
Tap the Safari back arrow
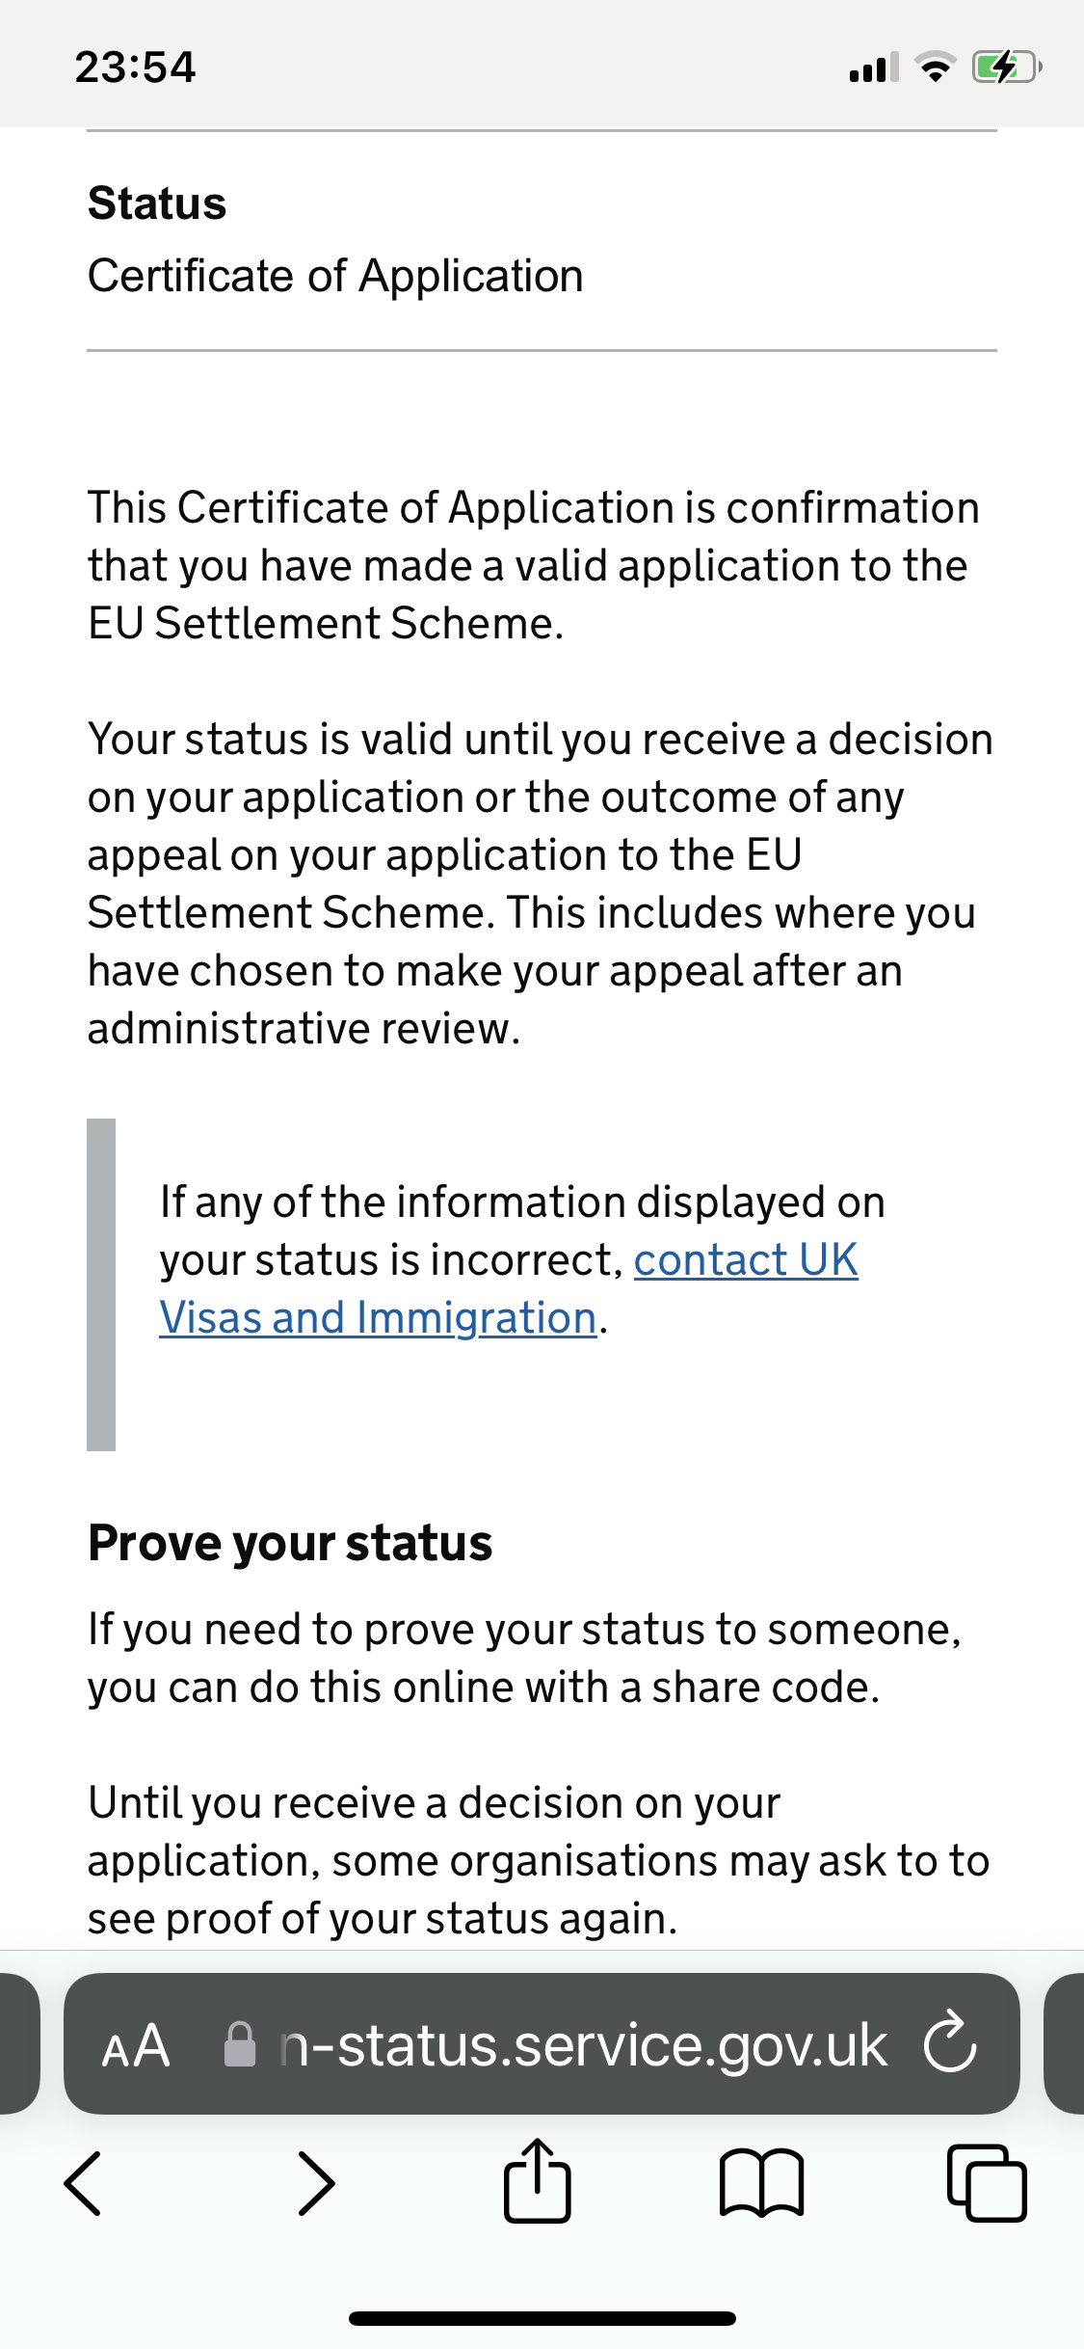83,2183
